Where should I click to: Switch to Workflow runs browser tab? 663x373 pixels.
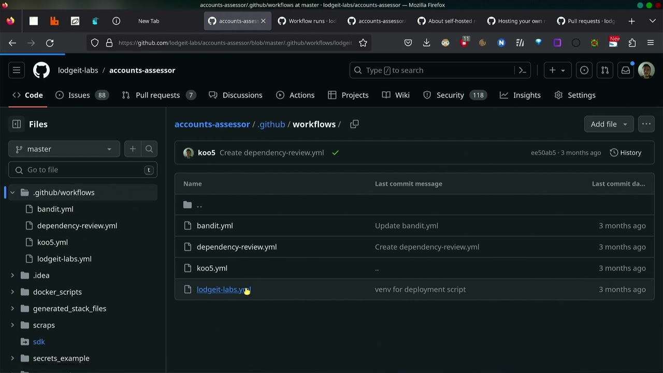(x=308, y=21)
